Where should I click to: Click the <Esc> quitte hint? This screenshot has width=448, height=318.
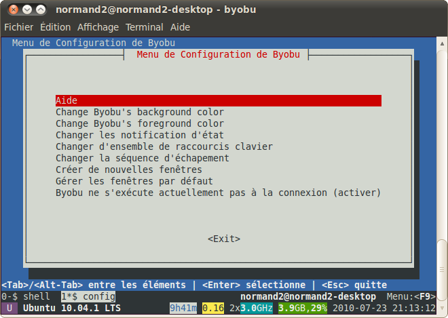click(x=354, y=285)
